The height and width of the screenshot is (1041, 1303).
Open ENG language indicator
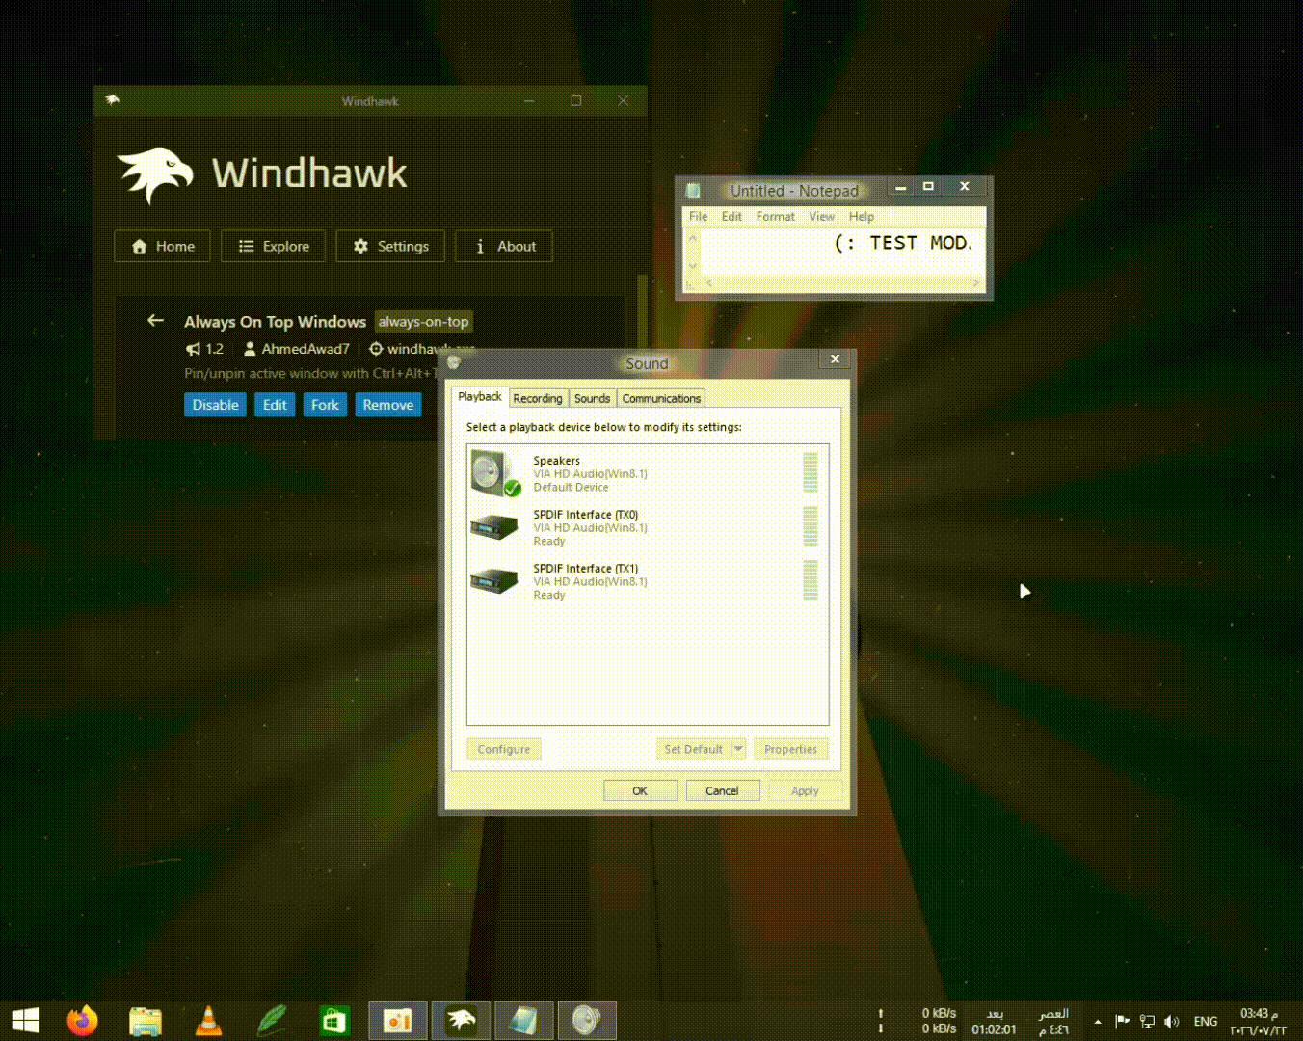click(x=1206, y=1021)
